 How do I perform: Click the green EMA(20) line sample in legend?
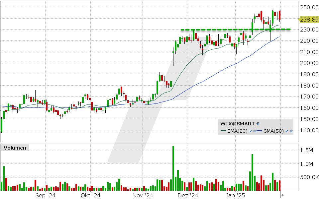[x=223, y=131]
